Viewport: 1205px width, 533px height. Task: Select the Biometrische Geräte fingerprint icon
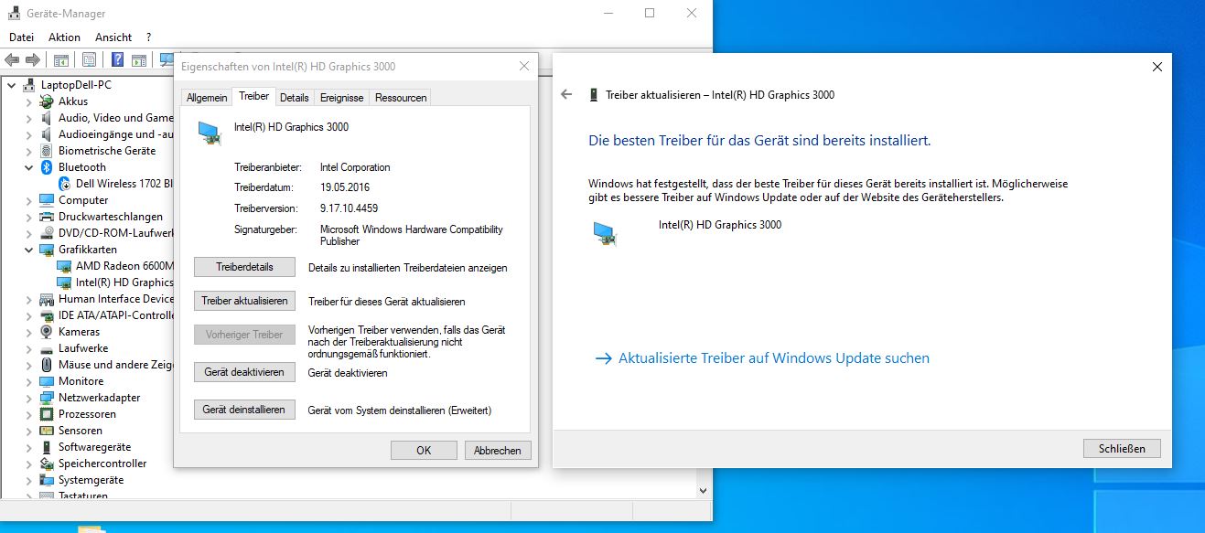click(x=48, y=151)
